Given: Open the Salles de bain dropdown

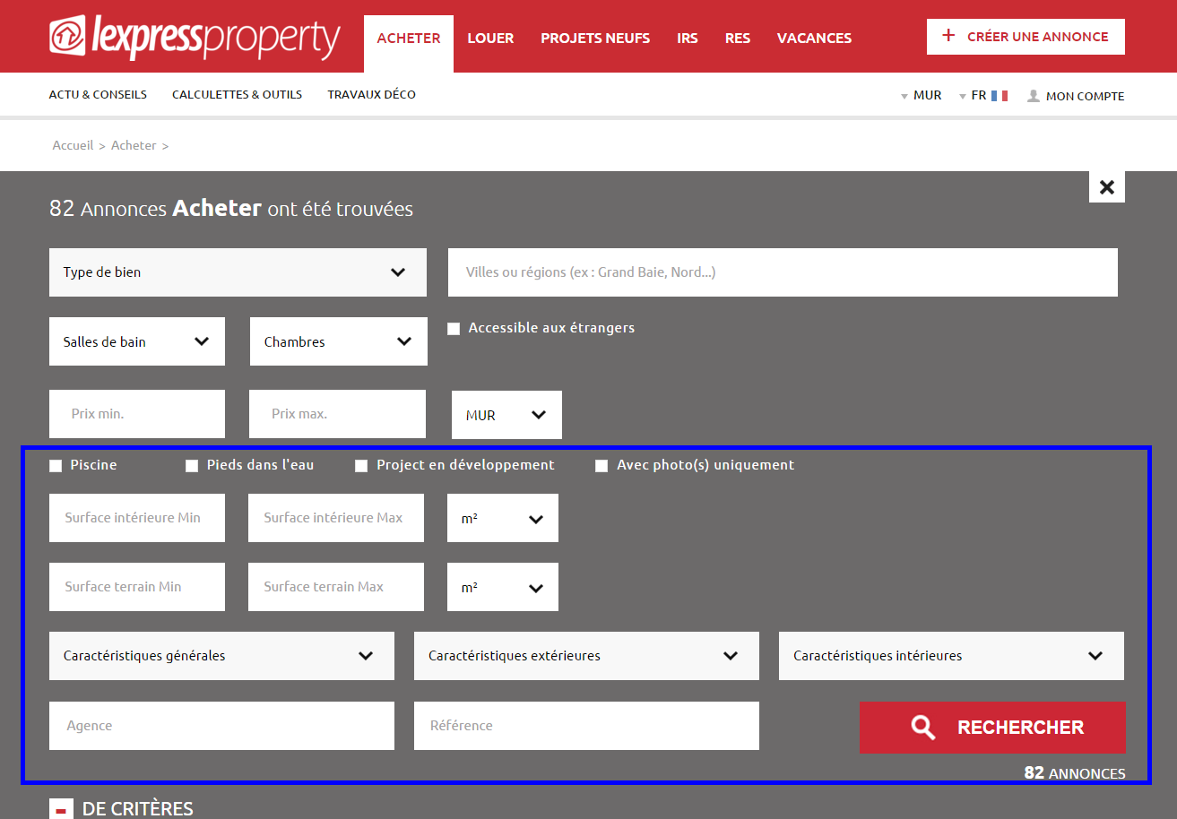Looking at the screenshot, I should tap(137, 341).
